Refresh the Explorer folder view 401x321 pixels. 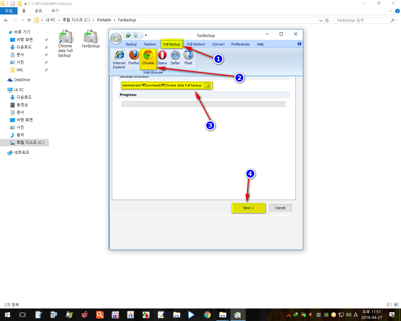pyautogui.click(x=327, y=20)
